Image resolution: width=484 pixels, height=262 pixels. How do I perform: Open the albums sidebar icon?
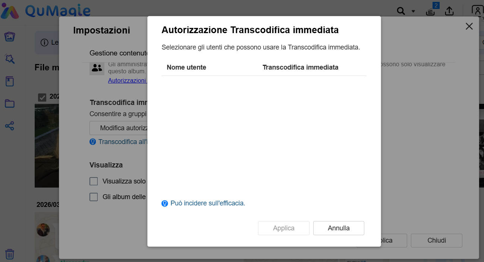(10, 82)
